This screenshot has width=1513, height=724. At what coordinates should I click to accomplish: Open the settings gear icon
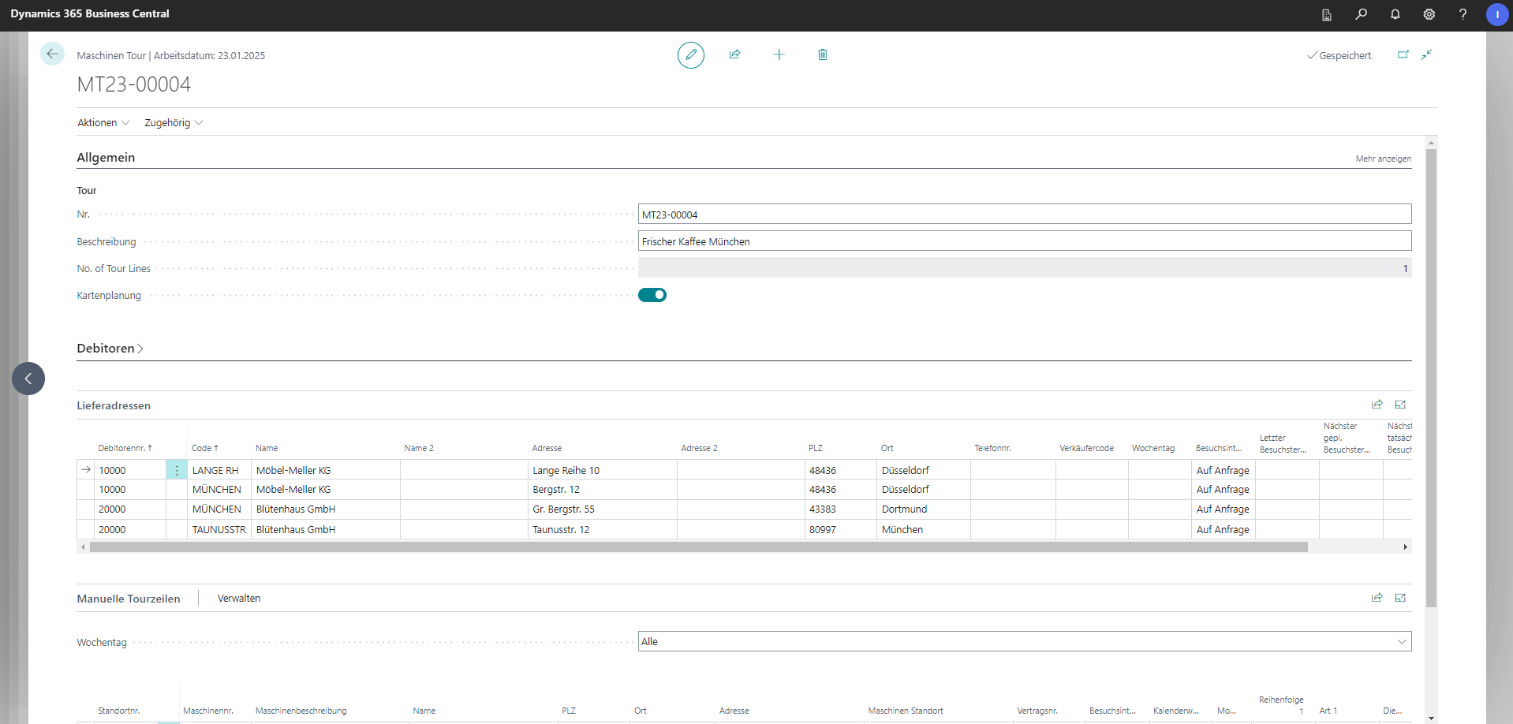coord(1429,14)
